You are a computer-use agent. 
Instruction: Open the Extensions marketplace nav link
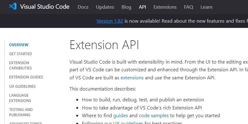[x=165, y=7]
